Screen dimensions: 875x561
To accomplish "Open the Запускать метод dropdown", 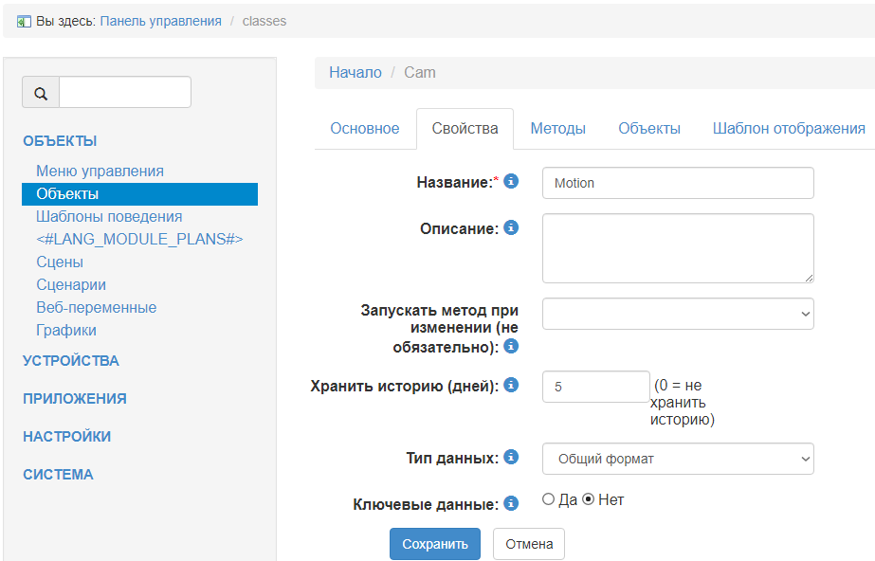I will [676, 314].
